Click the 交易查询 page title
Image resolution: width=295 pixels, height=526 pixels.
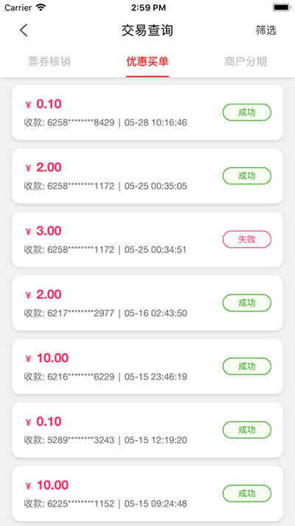click(x=147, y=30)
